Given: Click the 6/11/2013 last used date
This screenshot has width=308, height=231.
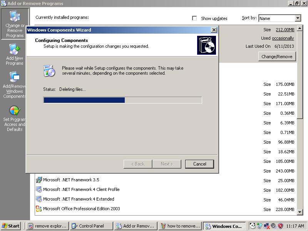Looking at the screenshot, I should point(284,46).
